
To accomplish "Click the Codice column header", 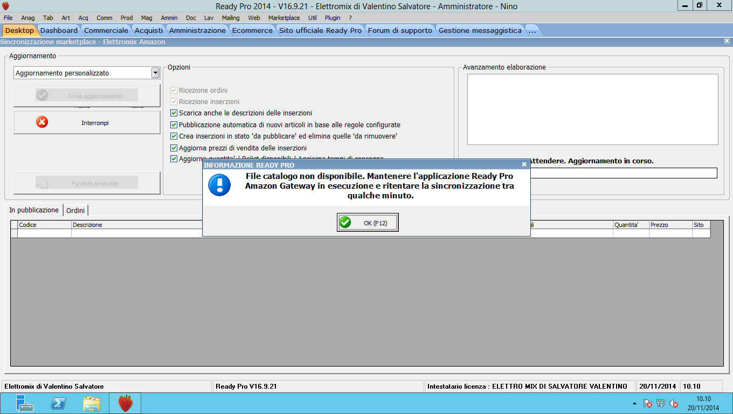I will [45, 225].
